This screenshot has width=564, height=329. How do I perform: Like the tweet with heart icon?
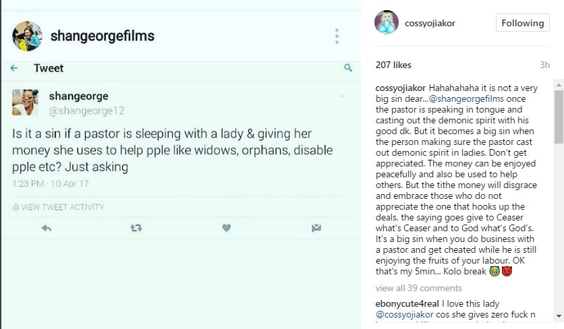[x=227, y=229]
